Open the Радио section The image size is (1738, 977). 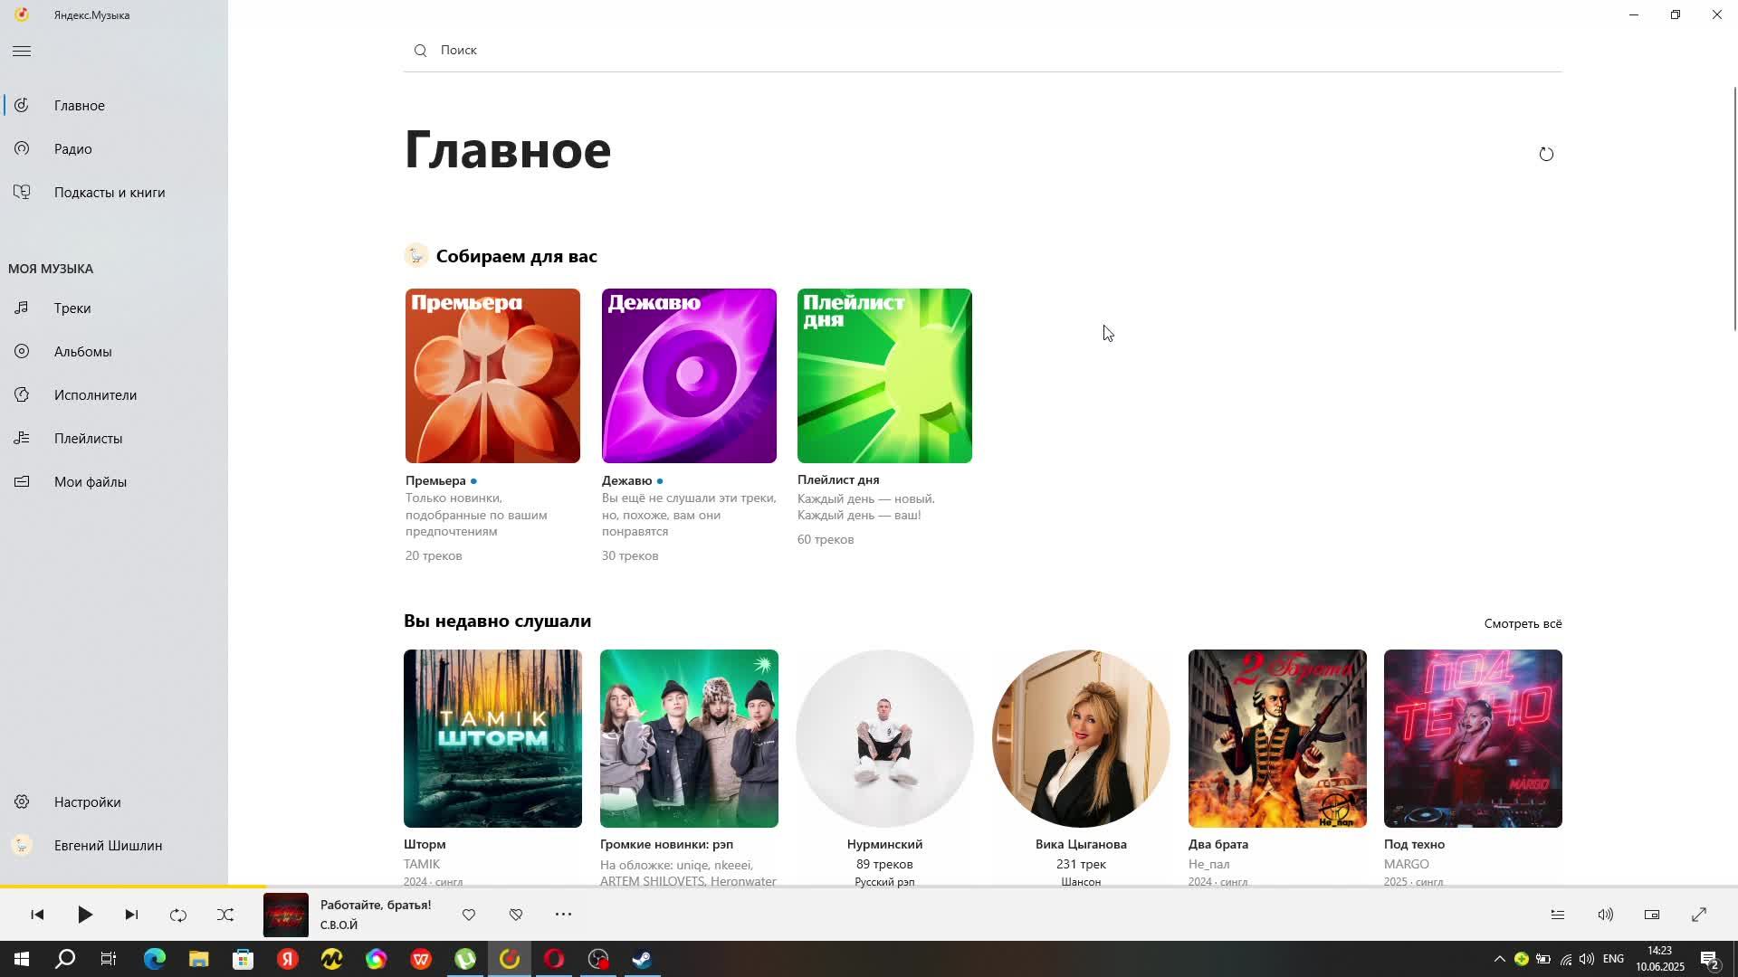click(72, 149)
